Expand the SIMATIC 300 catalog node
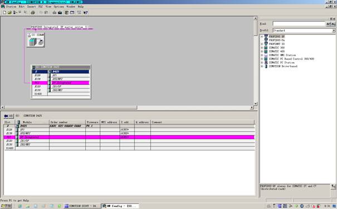Image resolution: width=337 pixels, height=209 pixels. coord(262,48)
